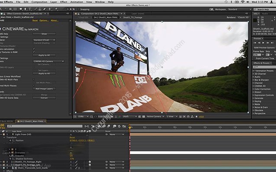The width and height of the screenshot is (276, 172).
Task: Toggle the transparency grid icon in viewer
Action: [x=144, y=117]
